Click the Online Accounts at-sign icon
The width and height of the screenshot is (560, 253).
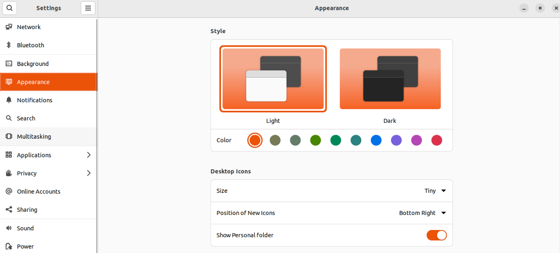pyautogui.click(x=9, y=191)
